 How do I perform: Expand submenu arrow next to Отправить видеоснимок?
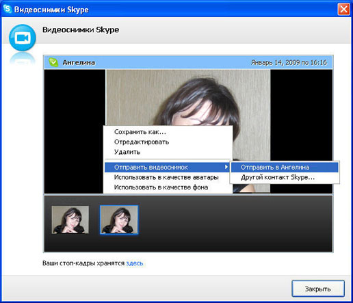click(226, 167)
